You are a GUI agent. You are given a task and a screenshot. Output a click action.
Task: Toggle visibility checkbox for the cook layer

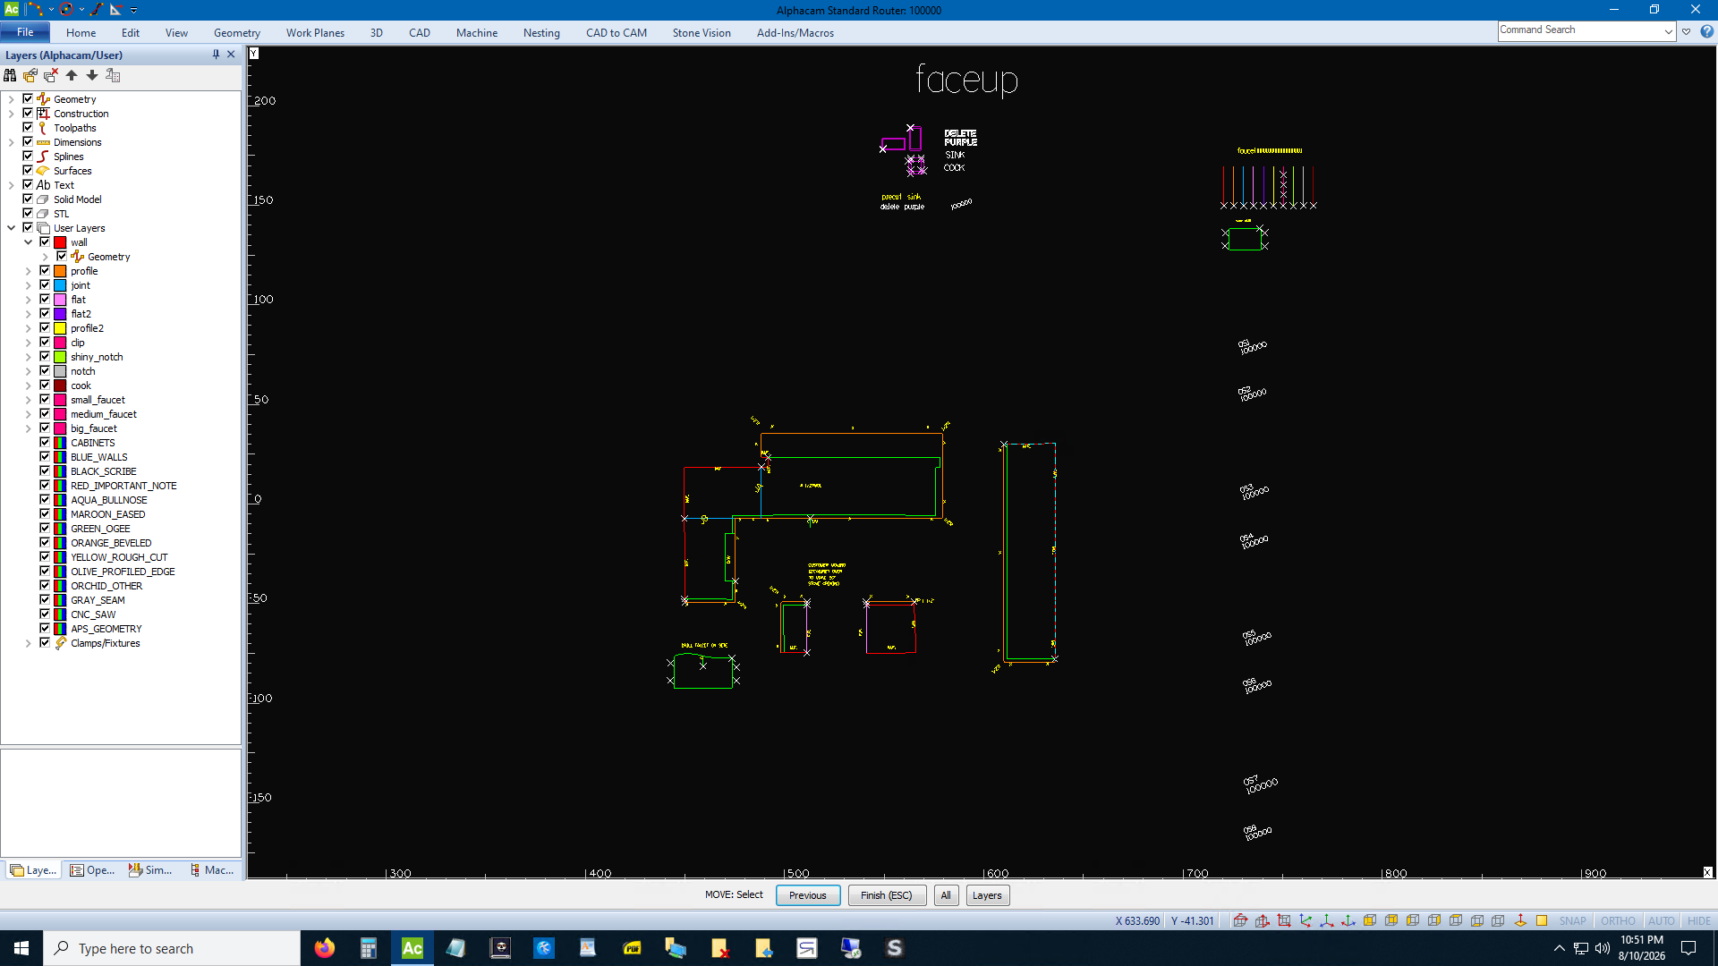point(45,386)
